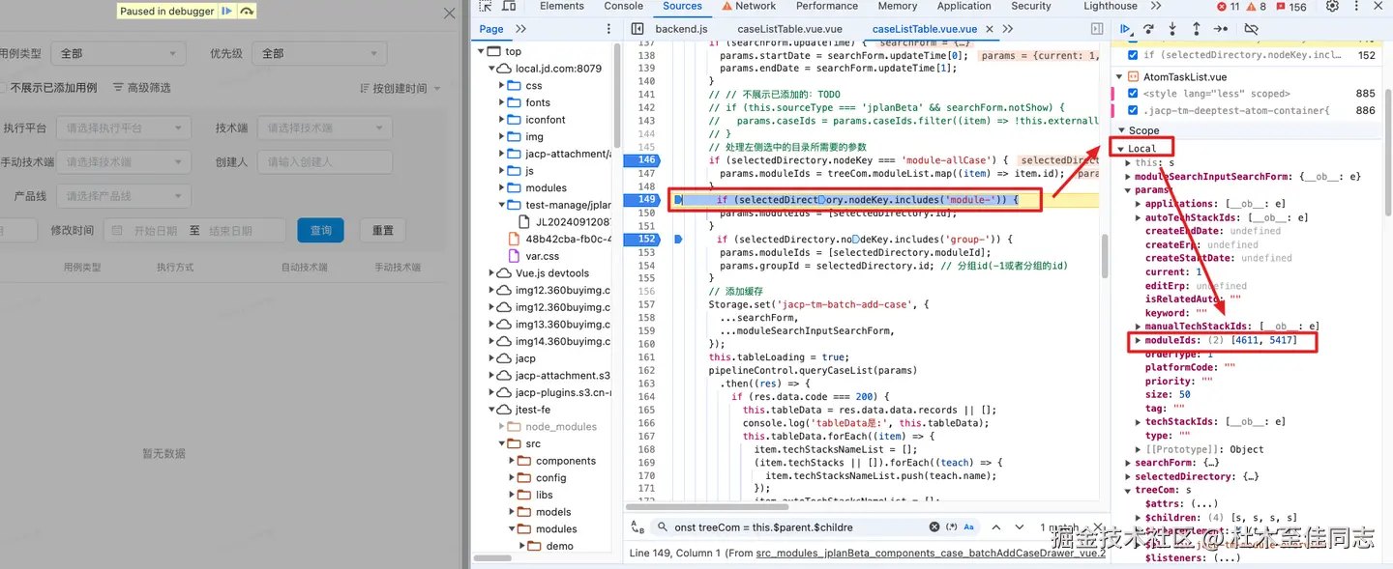Step over from the Paused in debugger overlay
The width and height of the screenshot is (1393, 569).
(248, 11)
